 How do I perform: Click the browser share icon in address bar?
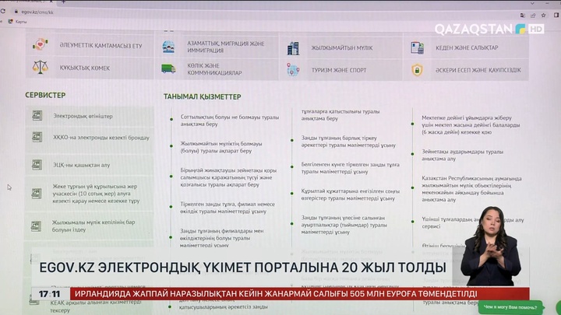coord(533,16)
